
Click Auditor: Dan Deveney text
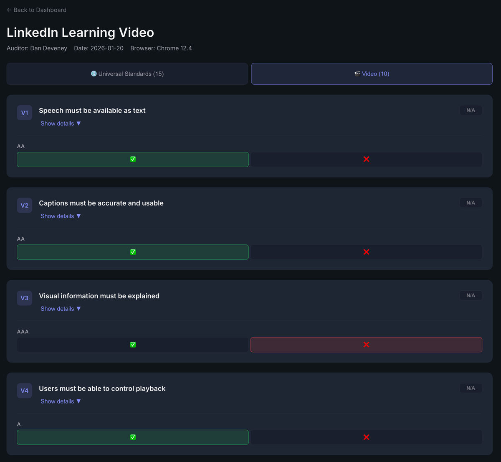click(x=37, y=48)
